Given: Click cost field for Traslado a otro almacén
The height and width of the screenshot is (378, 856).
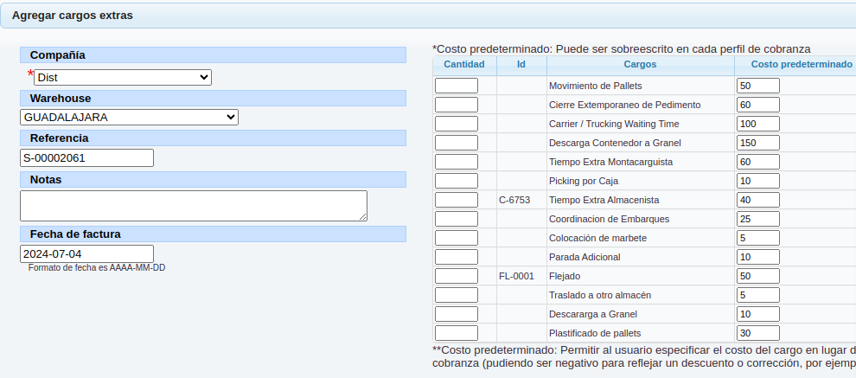Looking at the screenshot, I should (757, 295).
